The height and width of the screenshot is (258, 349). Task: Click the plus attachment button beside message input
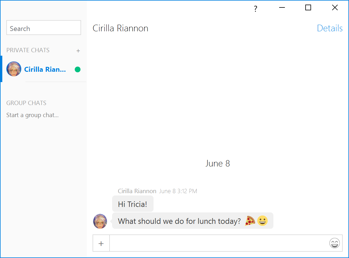pos(101,243)
